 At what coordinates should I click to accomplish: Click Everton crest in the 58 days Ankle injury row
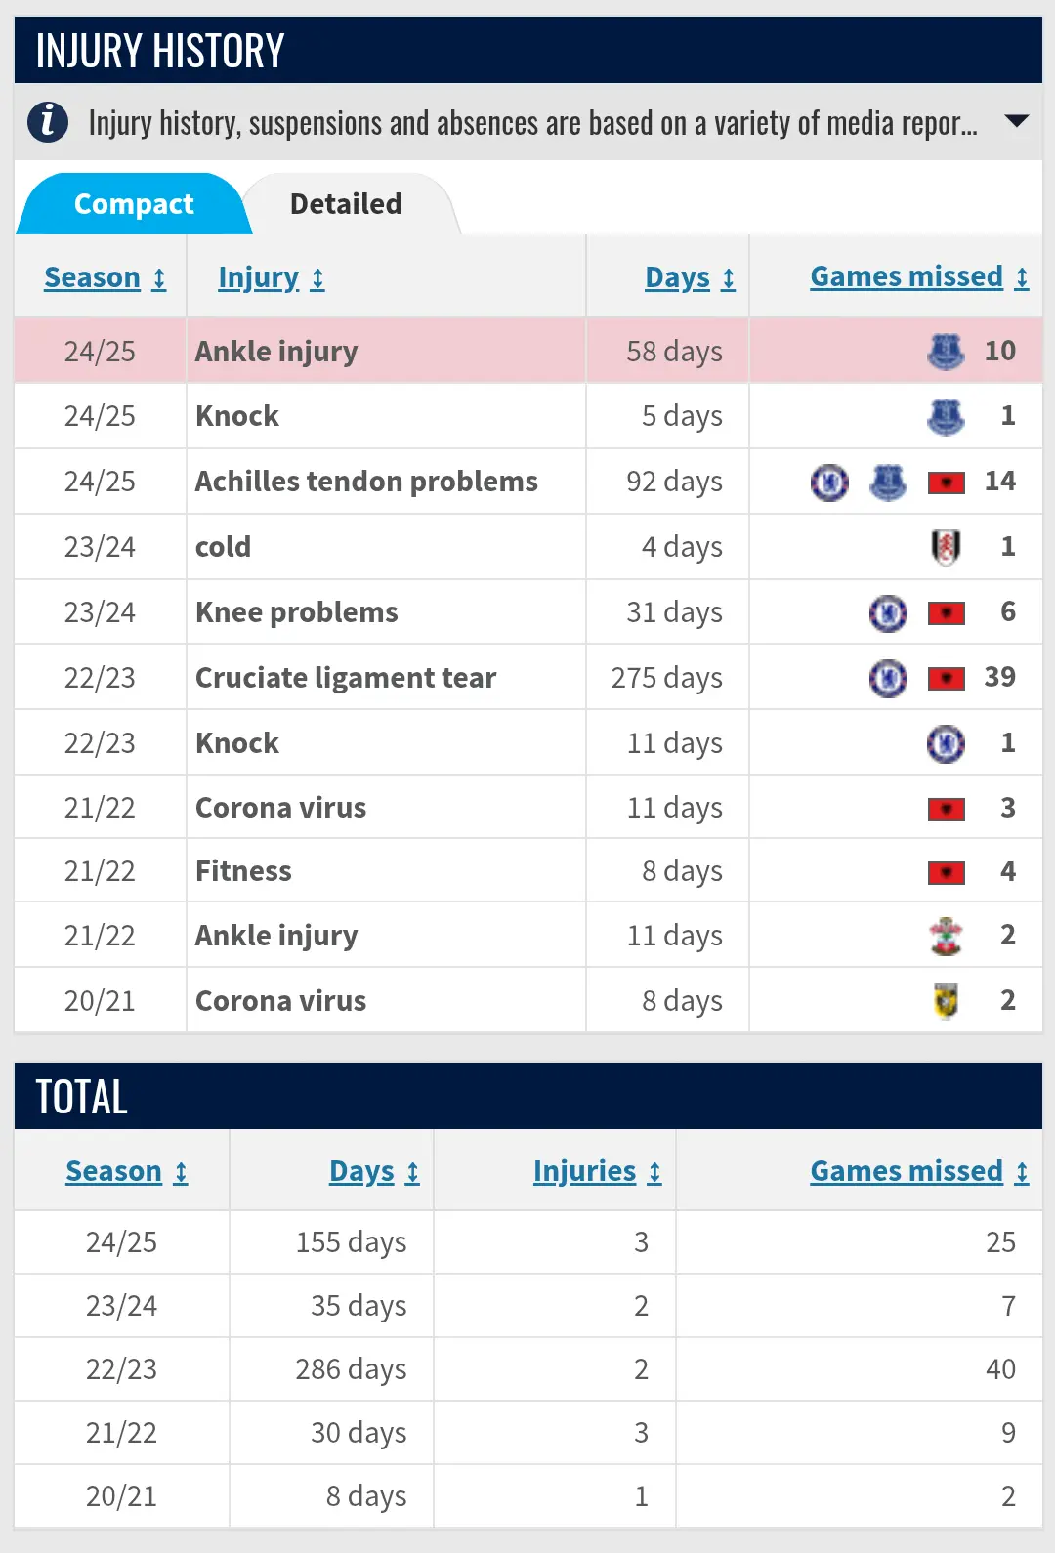tap(946, 352)
